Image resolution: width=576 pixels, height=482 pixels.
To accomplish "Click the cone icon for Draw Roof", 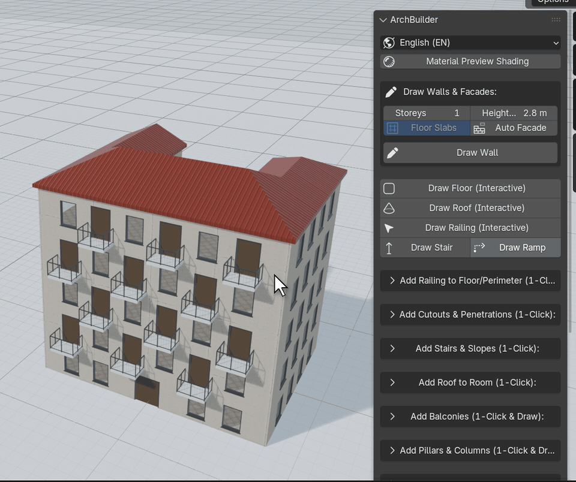I will [x=389, y=208].
